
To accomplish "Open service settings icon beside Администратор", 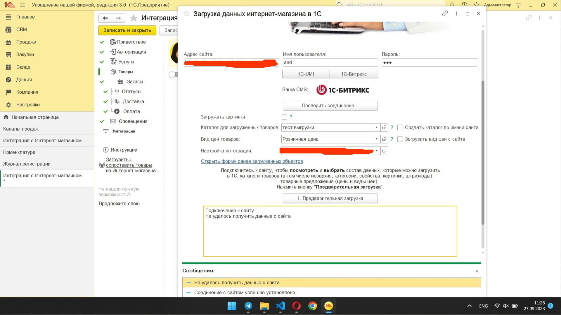I will click(x=518, y=5).
